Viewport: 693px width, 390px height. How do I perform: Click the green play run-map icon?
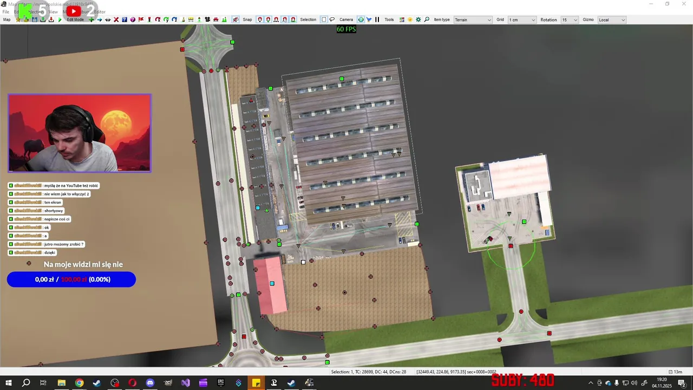(60, 19)
